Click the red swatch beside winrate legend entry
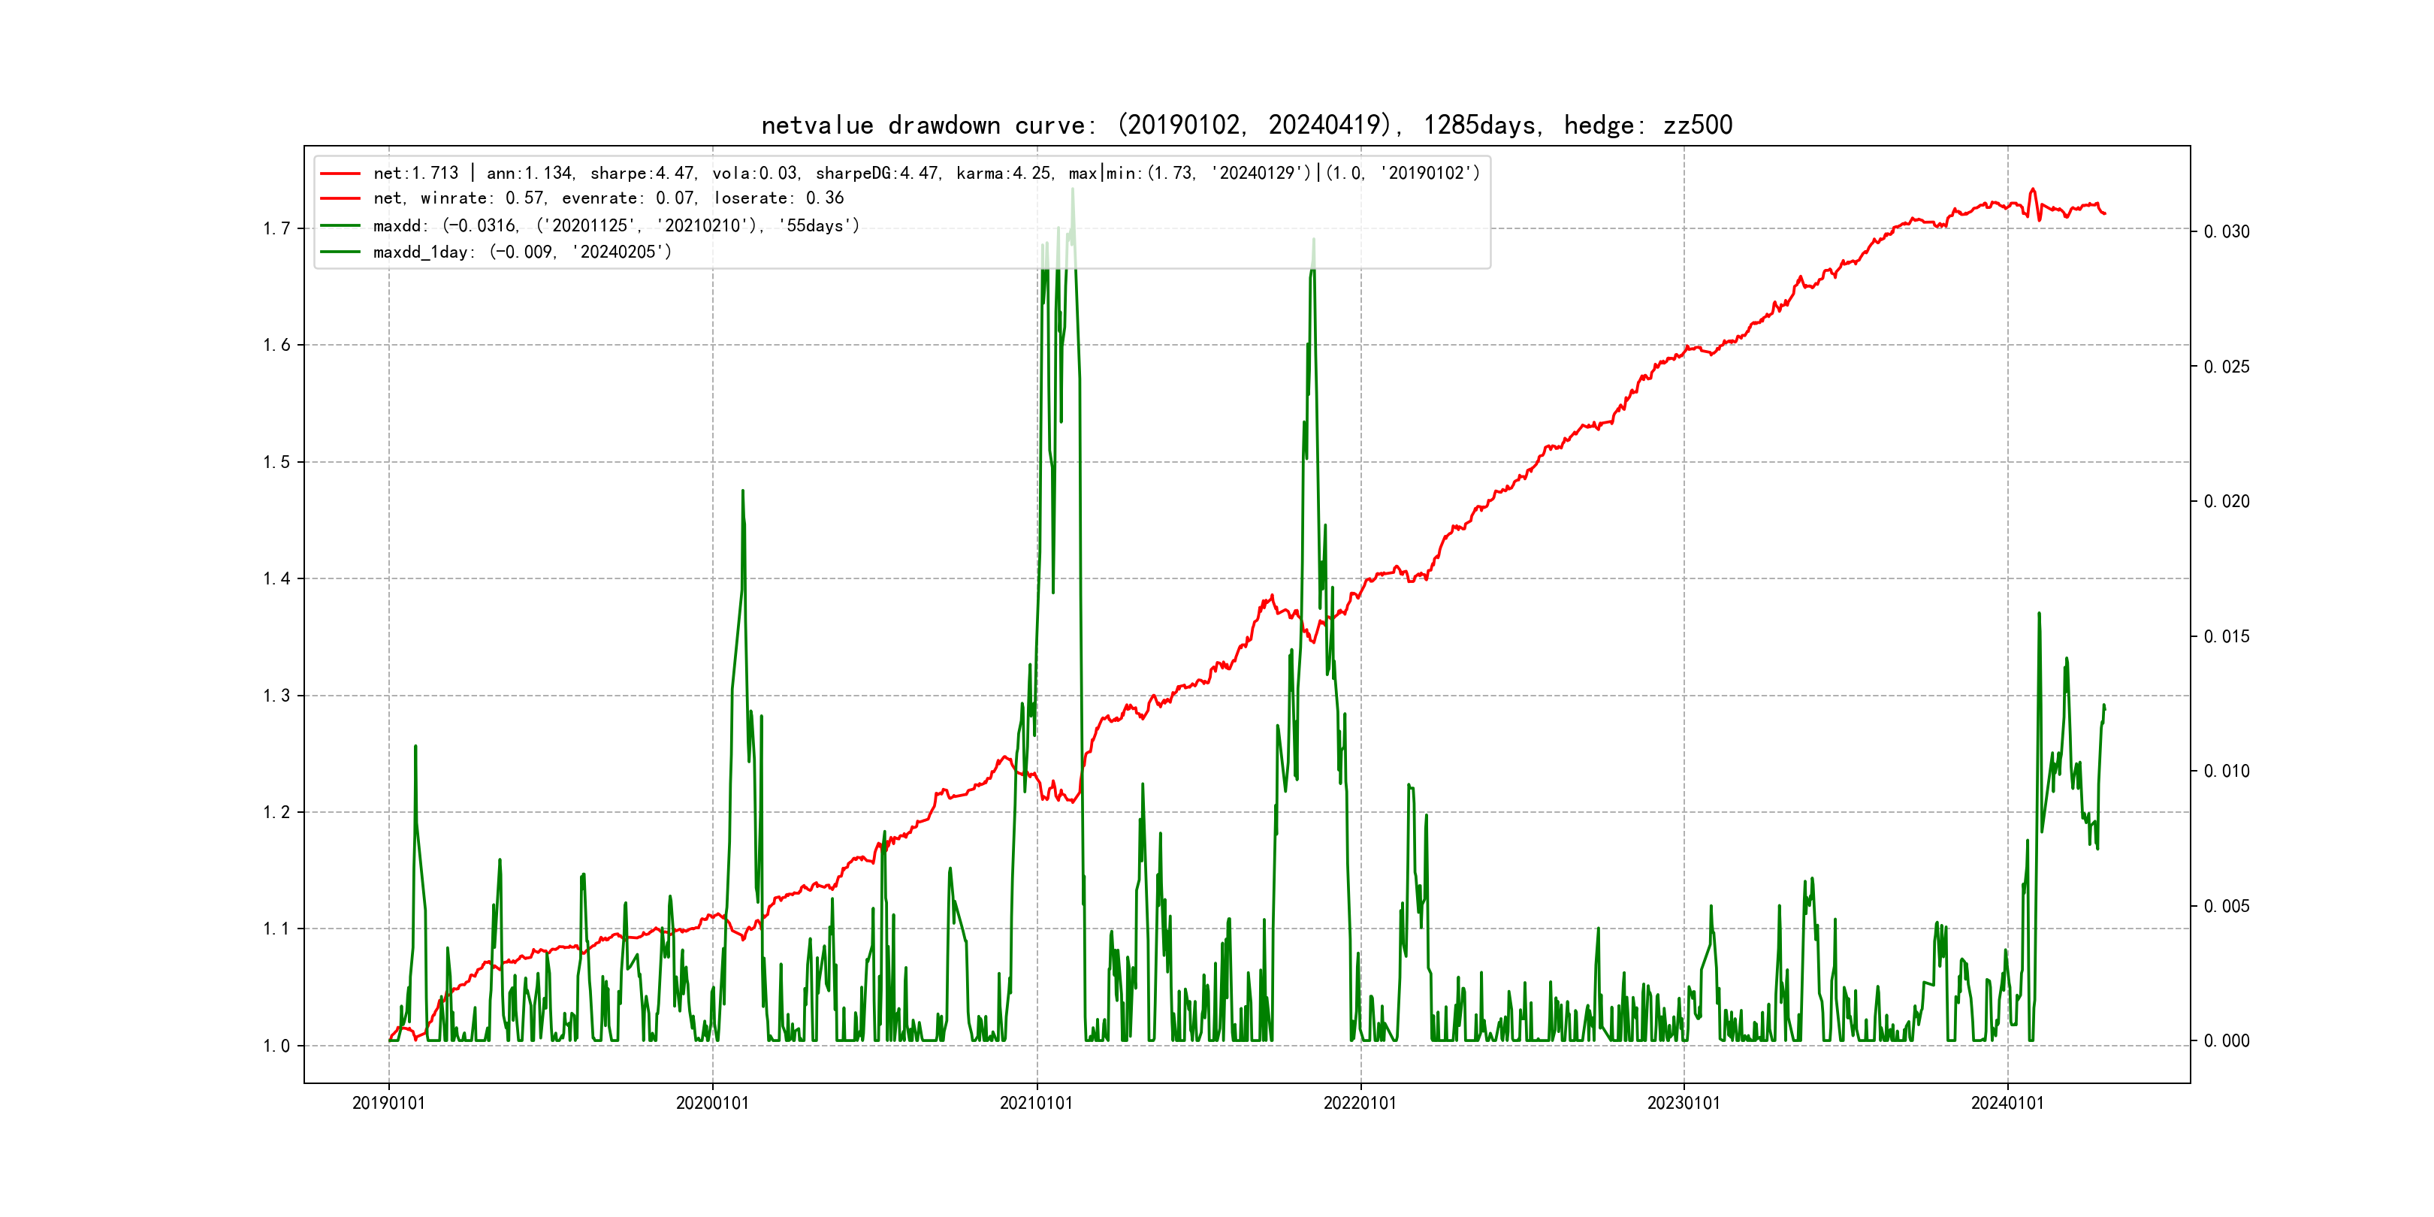The height and width of the screenshot is (1217, 2434). (x=340, y=198)
